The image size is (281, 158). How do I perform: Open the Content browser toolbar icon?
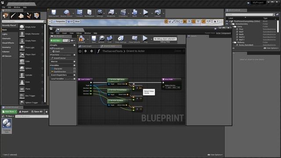79,13
